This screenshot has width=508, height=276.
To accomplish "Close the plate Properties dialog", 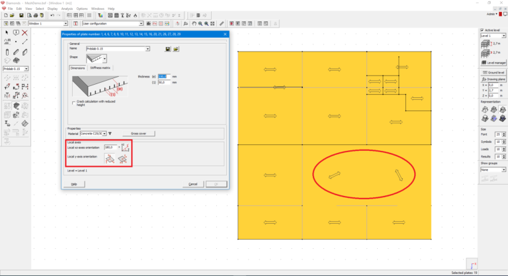I will point(225,34).
